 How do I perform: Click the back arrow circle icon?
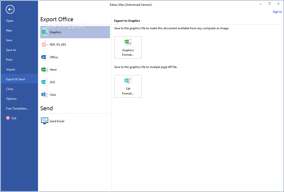click(10, 9)
